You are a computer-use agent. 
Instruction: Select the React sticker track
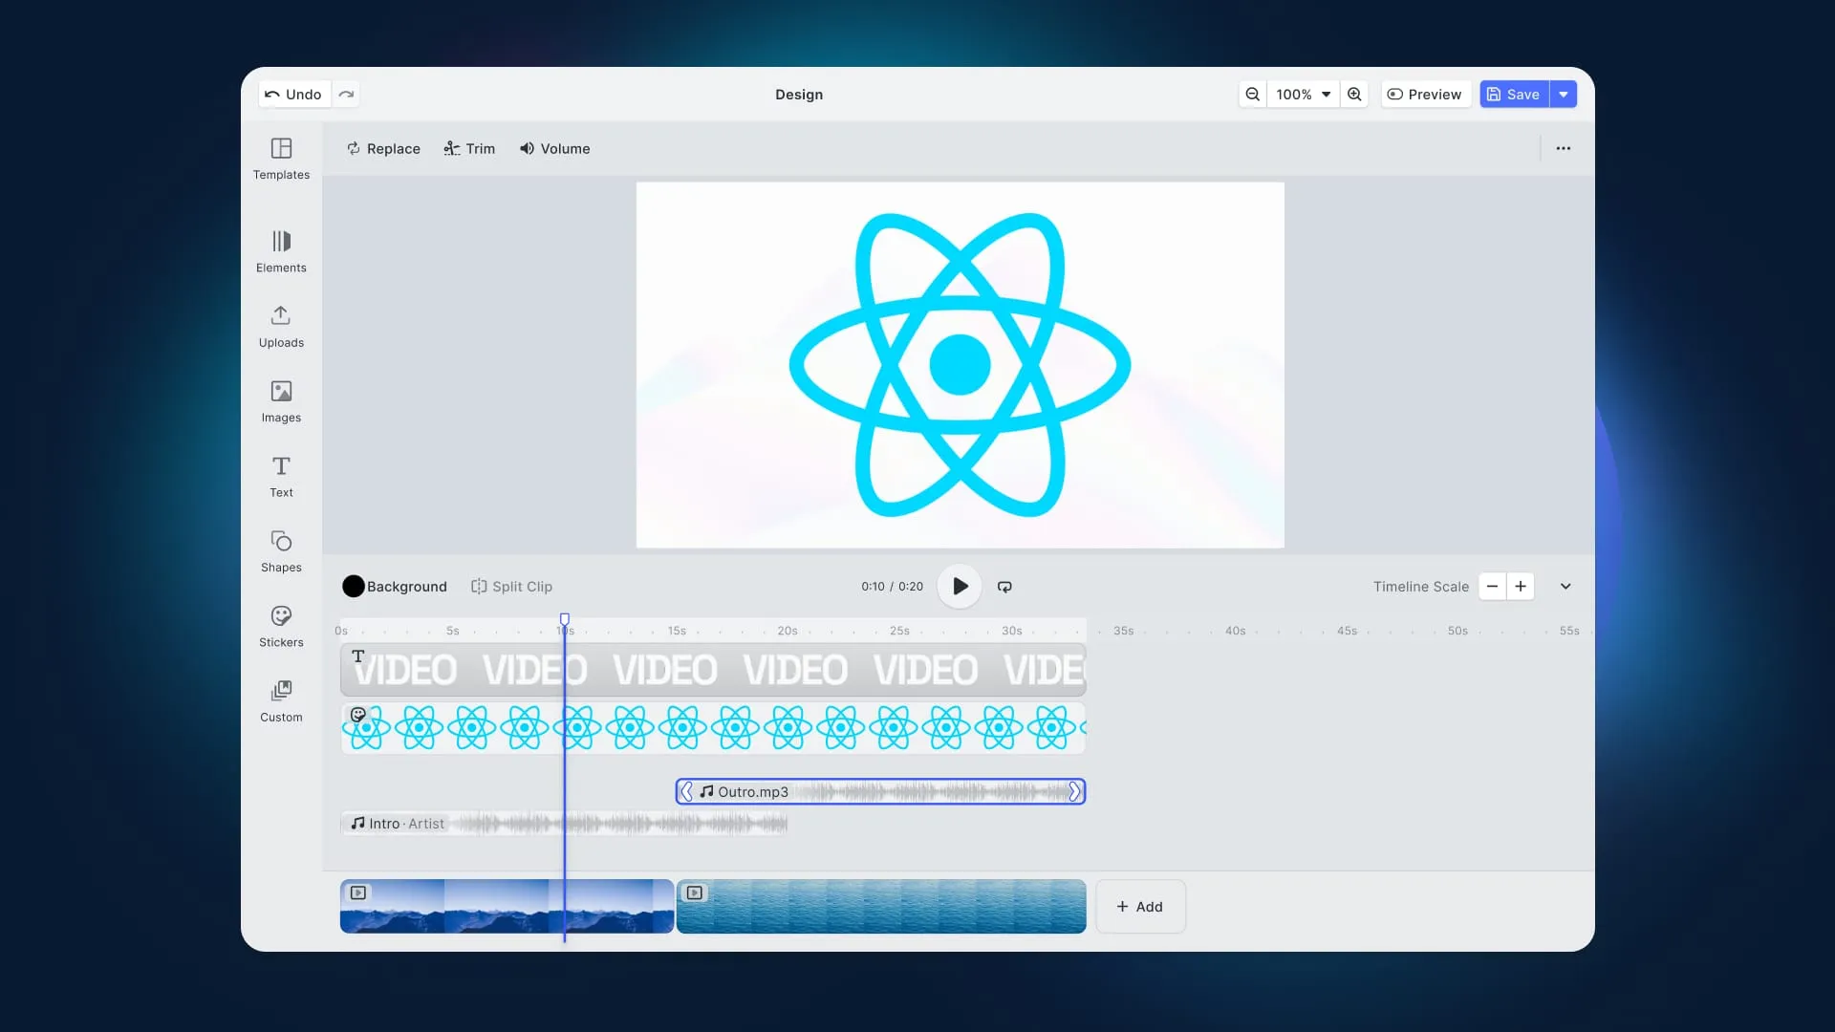(713, 728)
